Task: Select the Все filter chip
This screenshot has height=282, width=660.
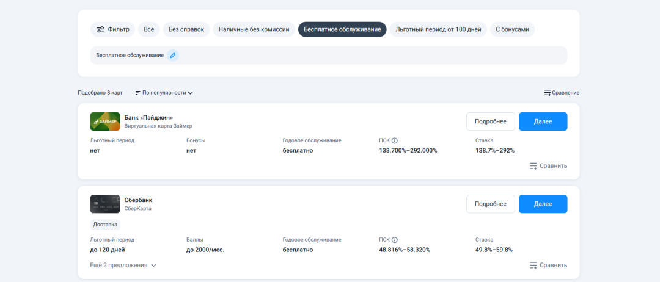Action: [149, 29]
